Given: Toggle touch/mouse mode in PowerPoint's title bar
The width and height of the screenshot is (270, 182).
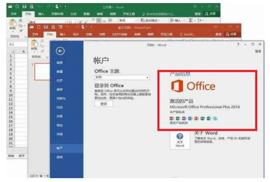Looking at the screenshot, I should pos(83,27).
